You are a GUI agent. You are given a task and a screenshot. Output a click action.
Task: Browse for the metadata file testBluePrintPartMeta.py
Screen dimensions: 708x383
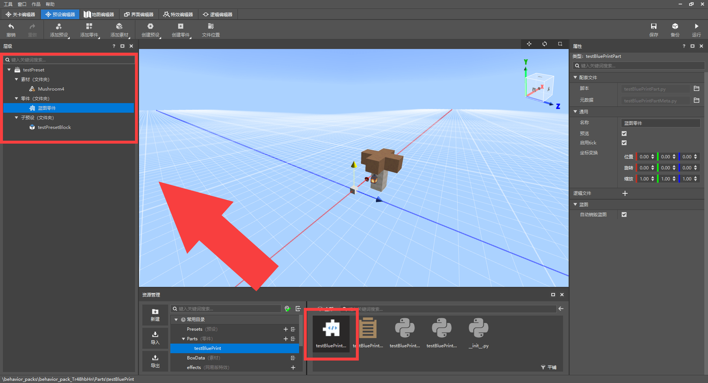click(697, 100)
